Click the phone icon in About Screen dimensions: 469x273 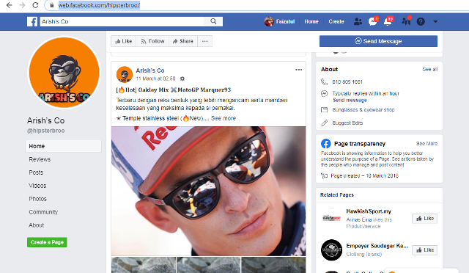tap(324, 81)
